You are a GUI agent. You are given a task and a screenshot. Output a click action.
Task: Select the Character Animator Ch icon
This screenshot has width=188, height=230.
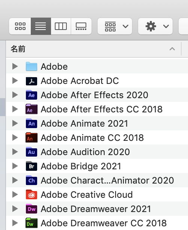coord(32,180)
